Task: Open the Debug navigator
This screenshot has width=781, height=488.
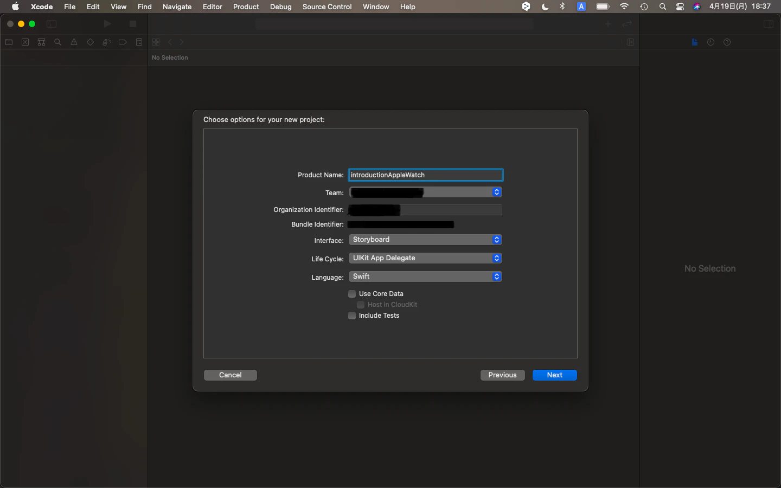Action: coord(106,42)
